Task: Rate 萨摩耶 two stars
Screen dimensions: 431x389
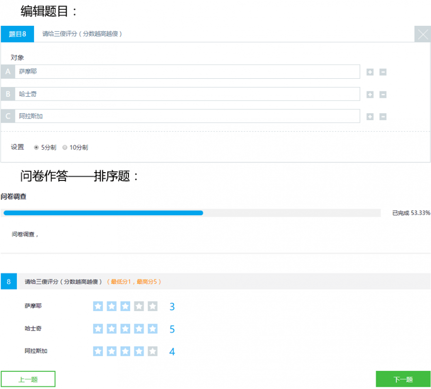Action: click(x=111, y=306)
